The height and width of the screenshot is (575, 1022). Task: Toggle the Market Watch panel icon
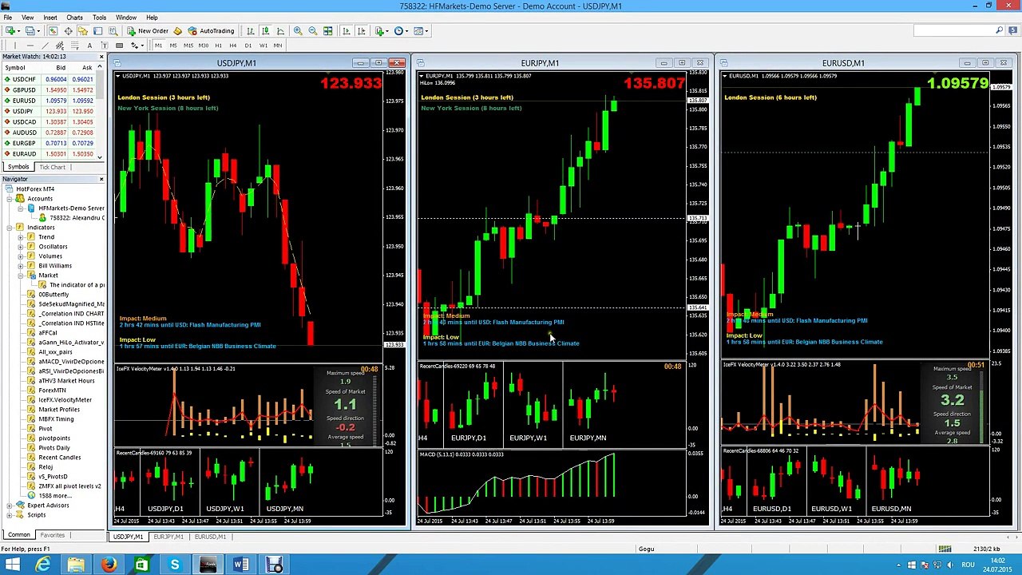(53, 30)
